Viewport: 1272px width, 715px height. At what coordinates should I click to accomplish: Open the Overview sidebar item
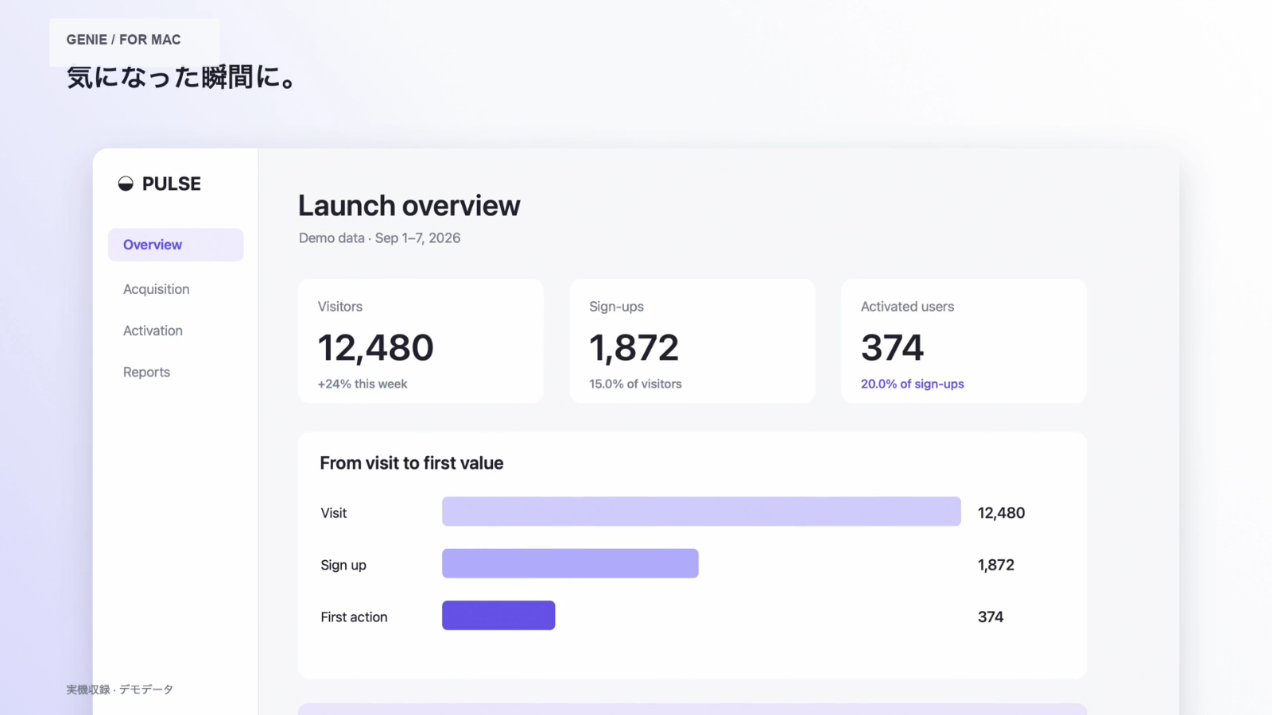pos(176,245)
